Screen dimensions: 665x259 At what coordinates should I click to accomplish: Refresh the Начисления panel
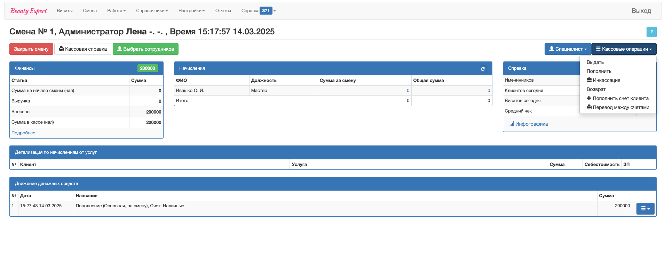coord(482,69)
